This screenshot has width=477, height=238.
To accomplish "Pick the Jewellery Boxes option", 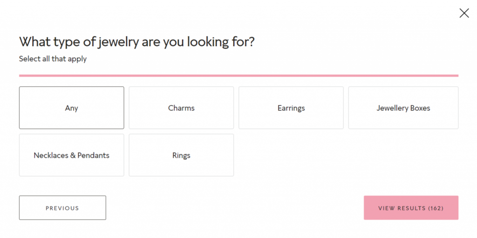I will (x=403, y=108).
